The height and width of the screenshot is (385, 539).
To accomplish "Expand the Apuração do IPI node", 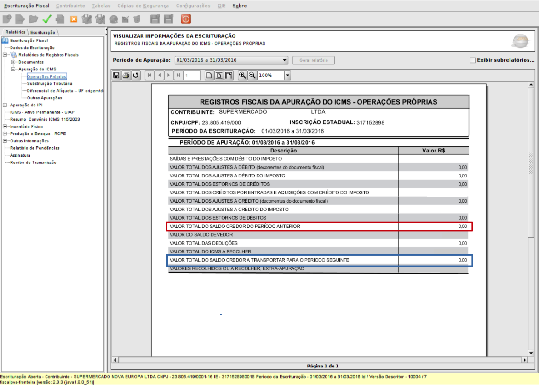I will pyautogui.click(x=5, y=105).
